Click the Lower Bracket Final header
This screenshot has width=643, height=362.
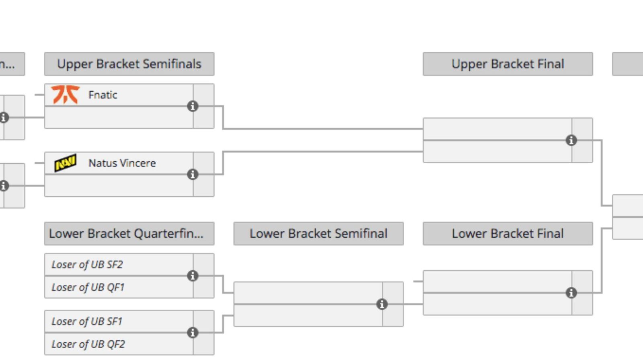pyautogui.click(x=508, y=234)
